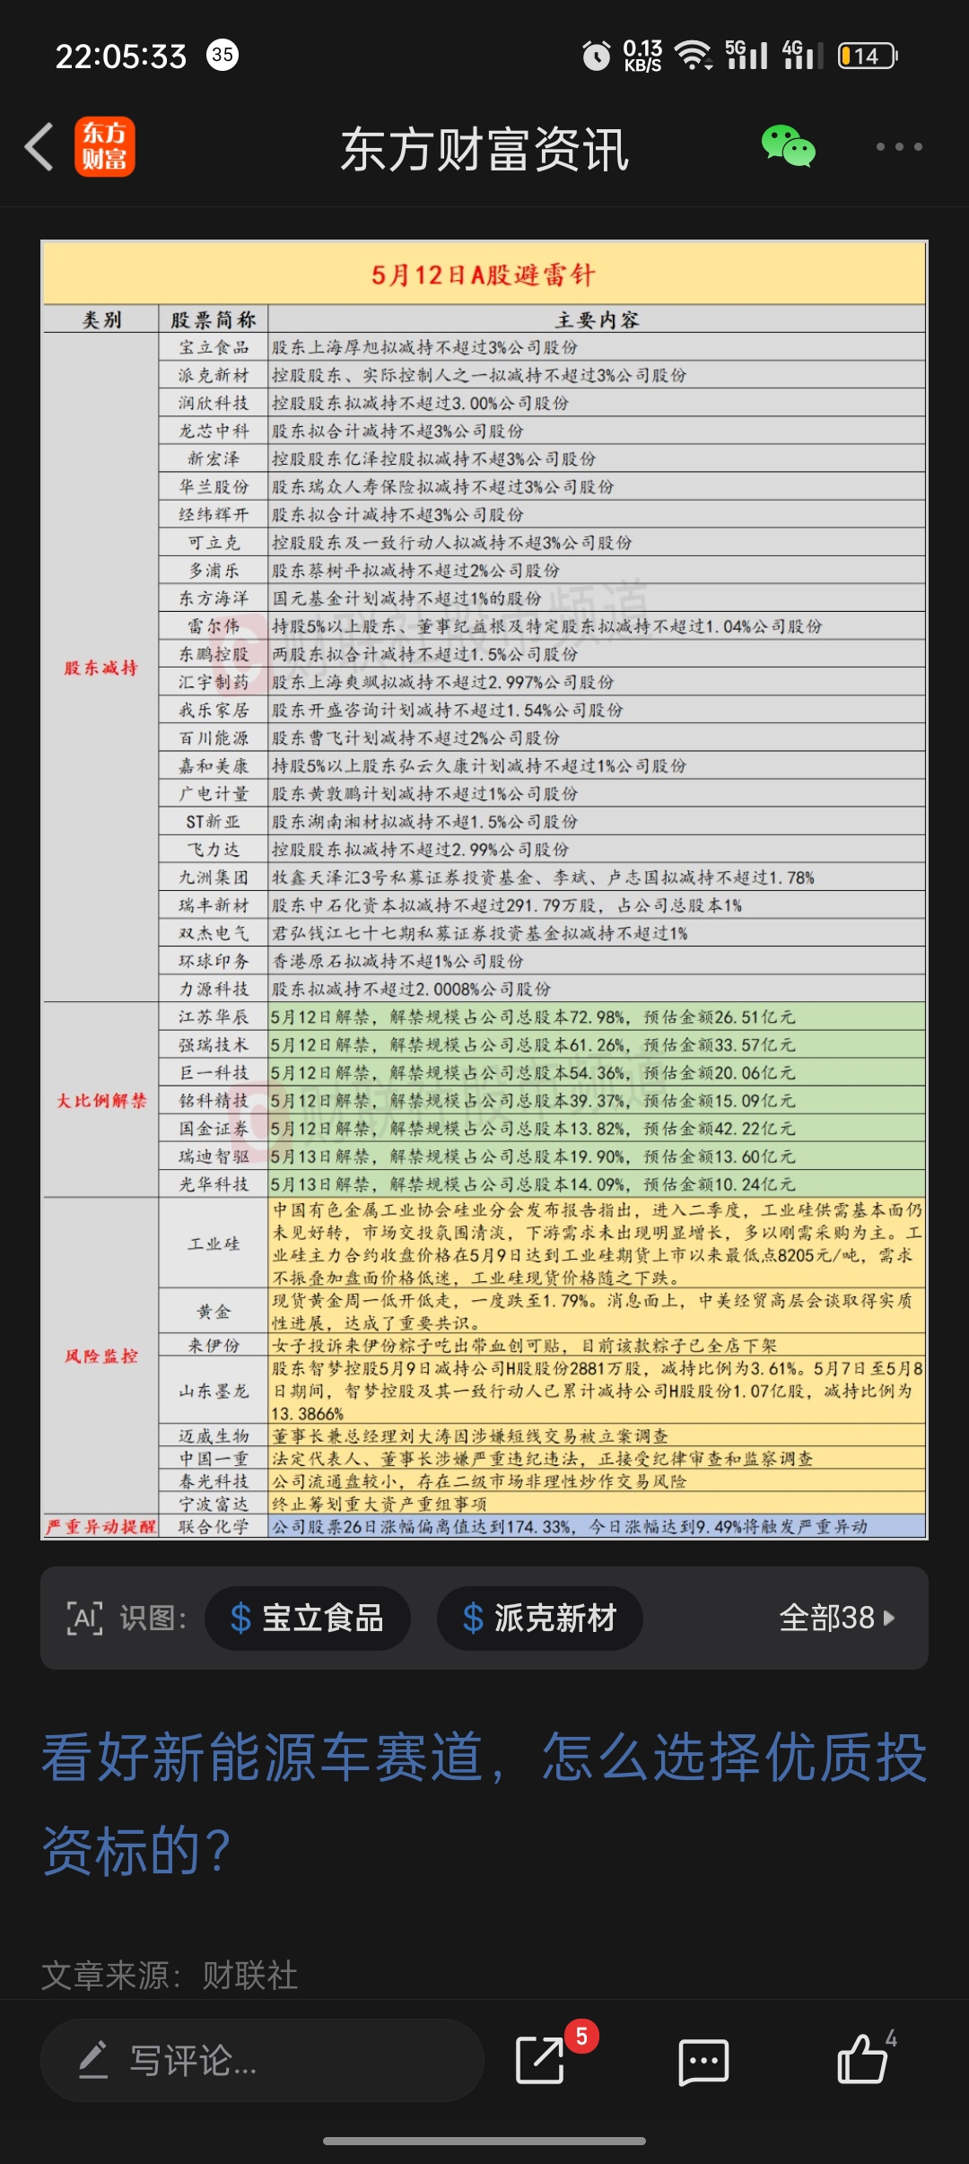Open the 宝立食品 stock chip
This screenshot has width=969, height=2164.
308,1619
